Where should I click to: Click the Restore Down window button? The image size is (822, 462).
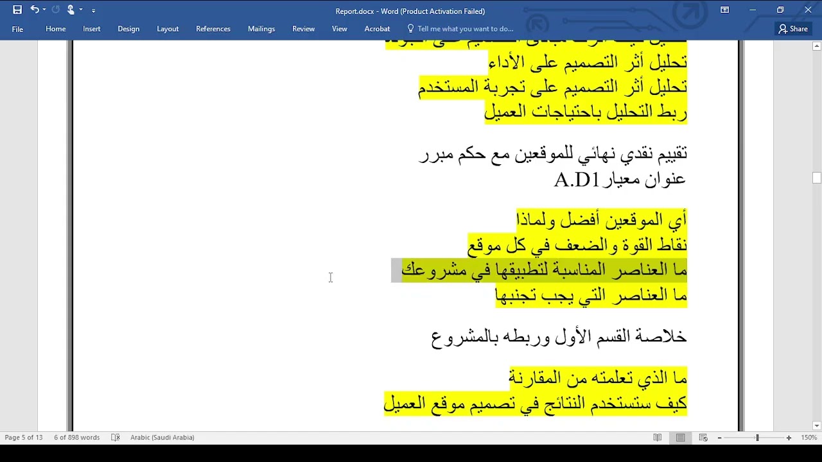tap(780, 10)
